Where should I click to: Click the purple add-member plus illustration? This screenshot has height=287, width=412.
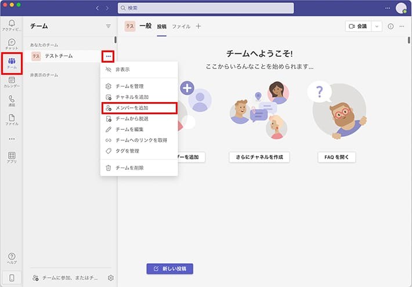[187, 88]
